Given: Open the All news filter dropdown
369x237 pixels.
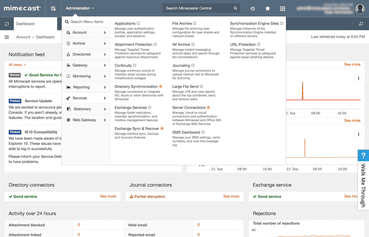Looking at the screenshot, I should (18, 65).
